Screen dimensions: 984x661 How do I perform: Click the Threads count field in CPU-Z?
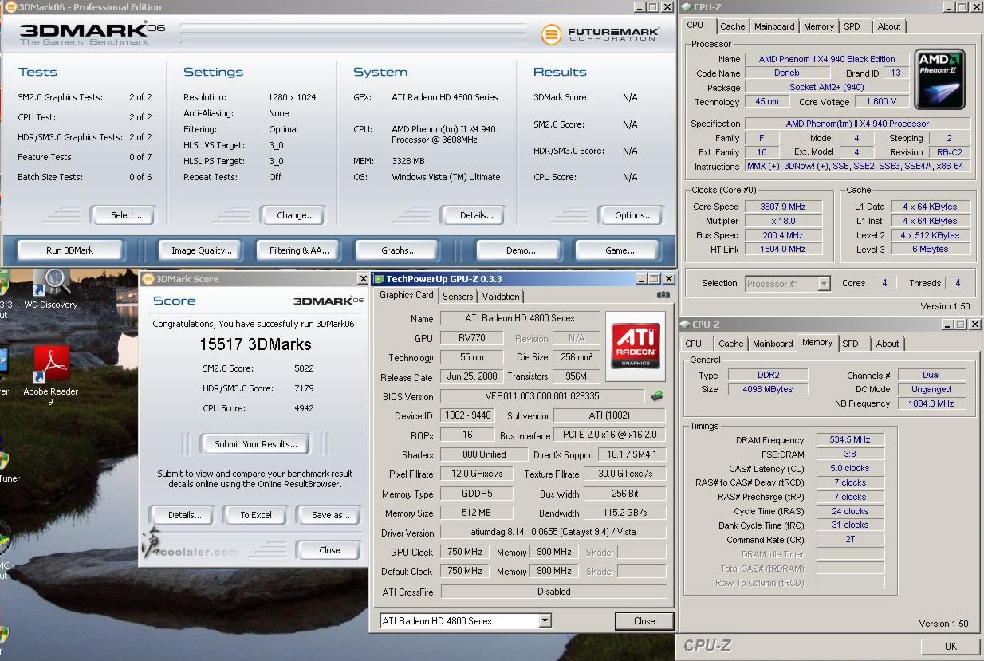click(957, 283)
